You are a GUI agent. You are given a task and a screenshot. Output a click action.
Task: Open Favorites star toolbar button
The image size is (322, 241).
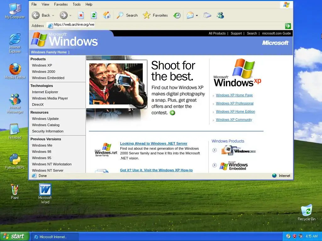click(x=147, y=15)
